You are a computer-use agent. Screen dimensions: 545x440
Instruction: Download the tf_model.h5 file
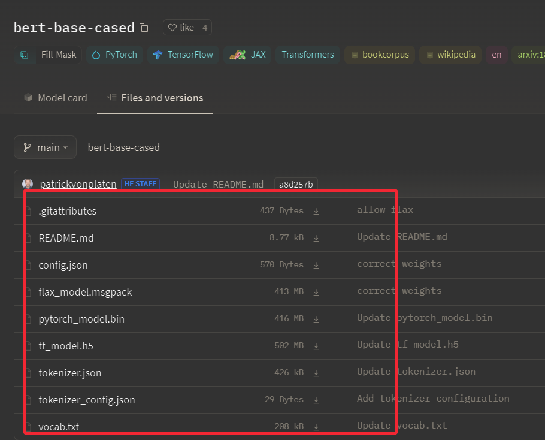[x=316, y=346]
